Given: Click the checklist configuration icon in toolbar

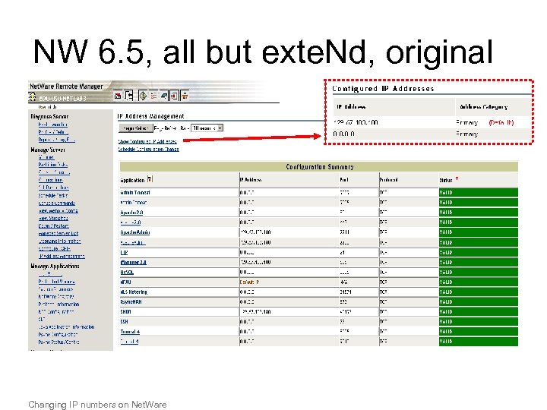Looking at the screenshot, I should coord(153,95).
